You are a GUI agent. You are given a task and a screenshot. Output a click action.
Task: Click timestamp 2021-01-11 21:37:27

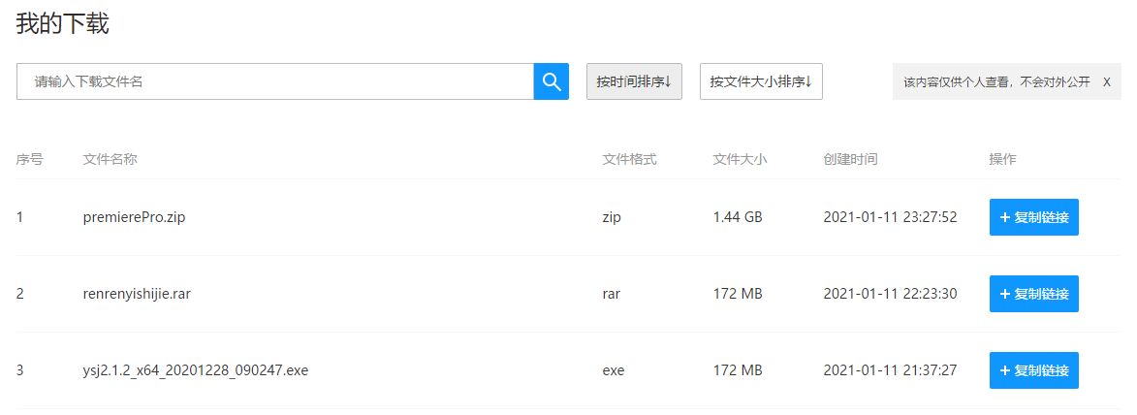pos(891,370)
